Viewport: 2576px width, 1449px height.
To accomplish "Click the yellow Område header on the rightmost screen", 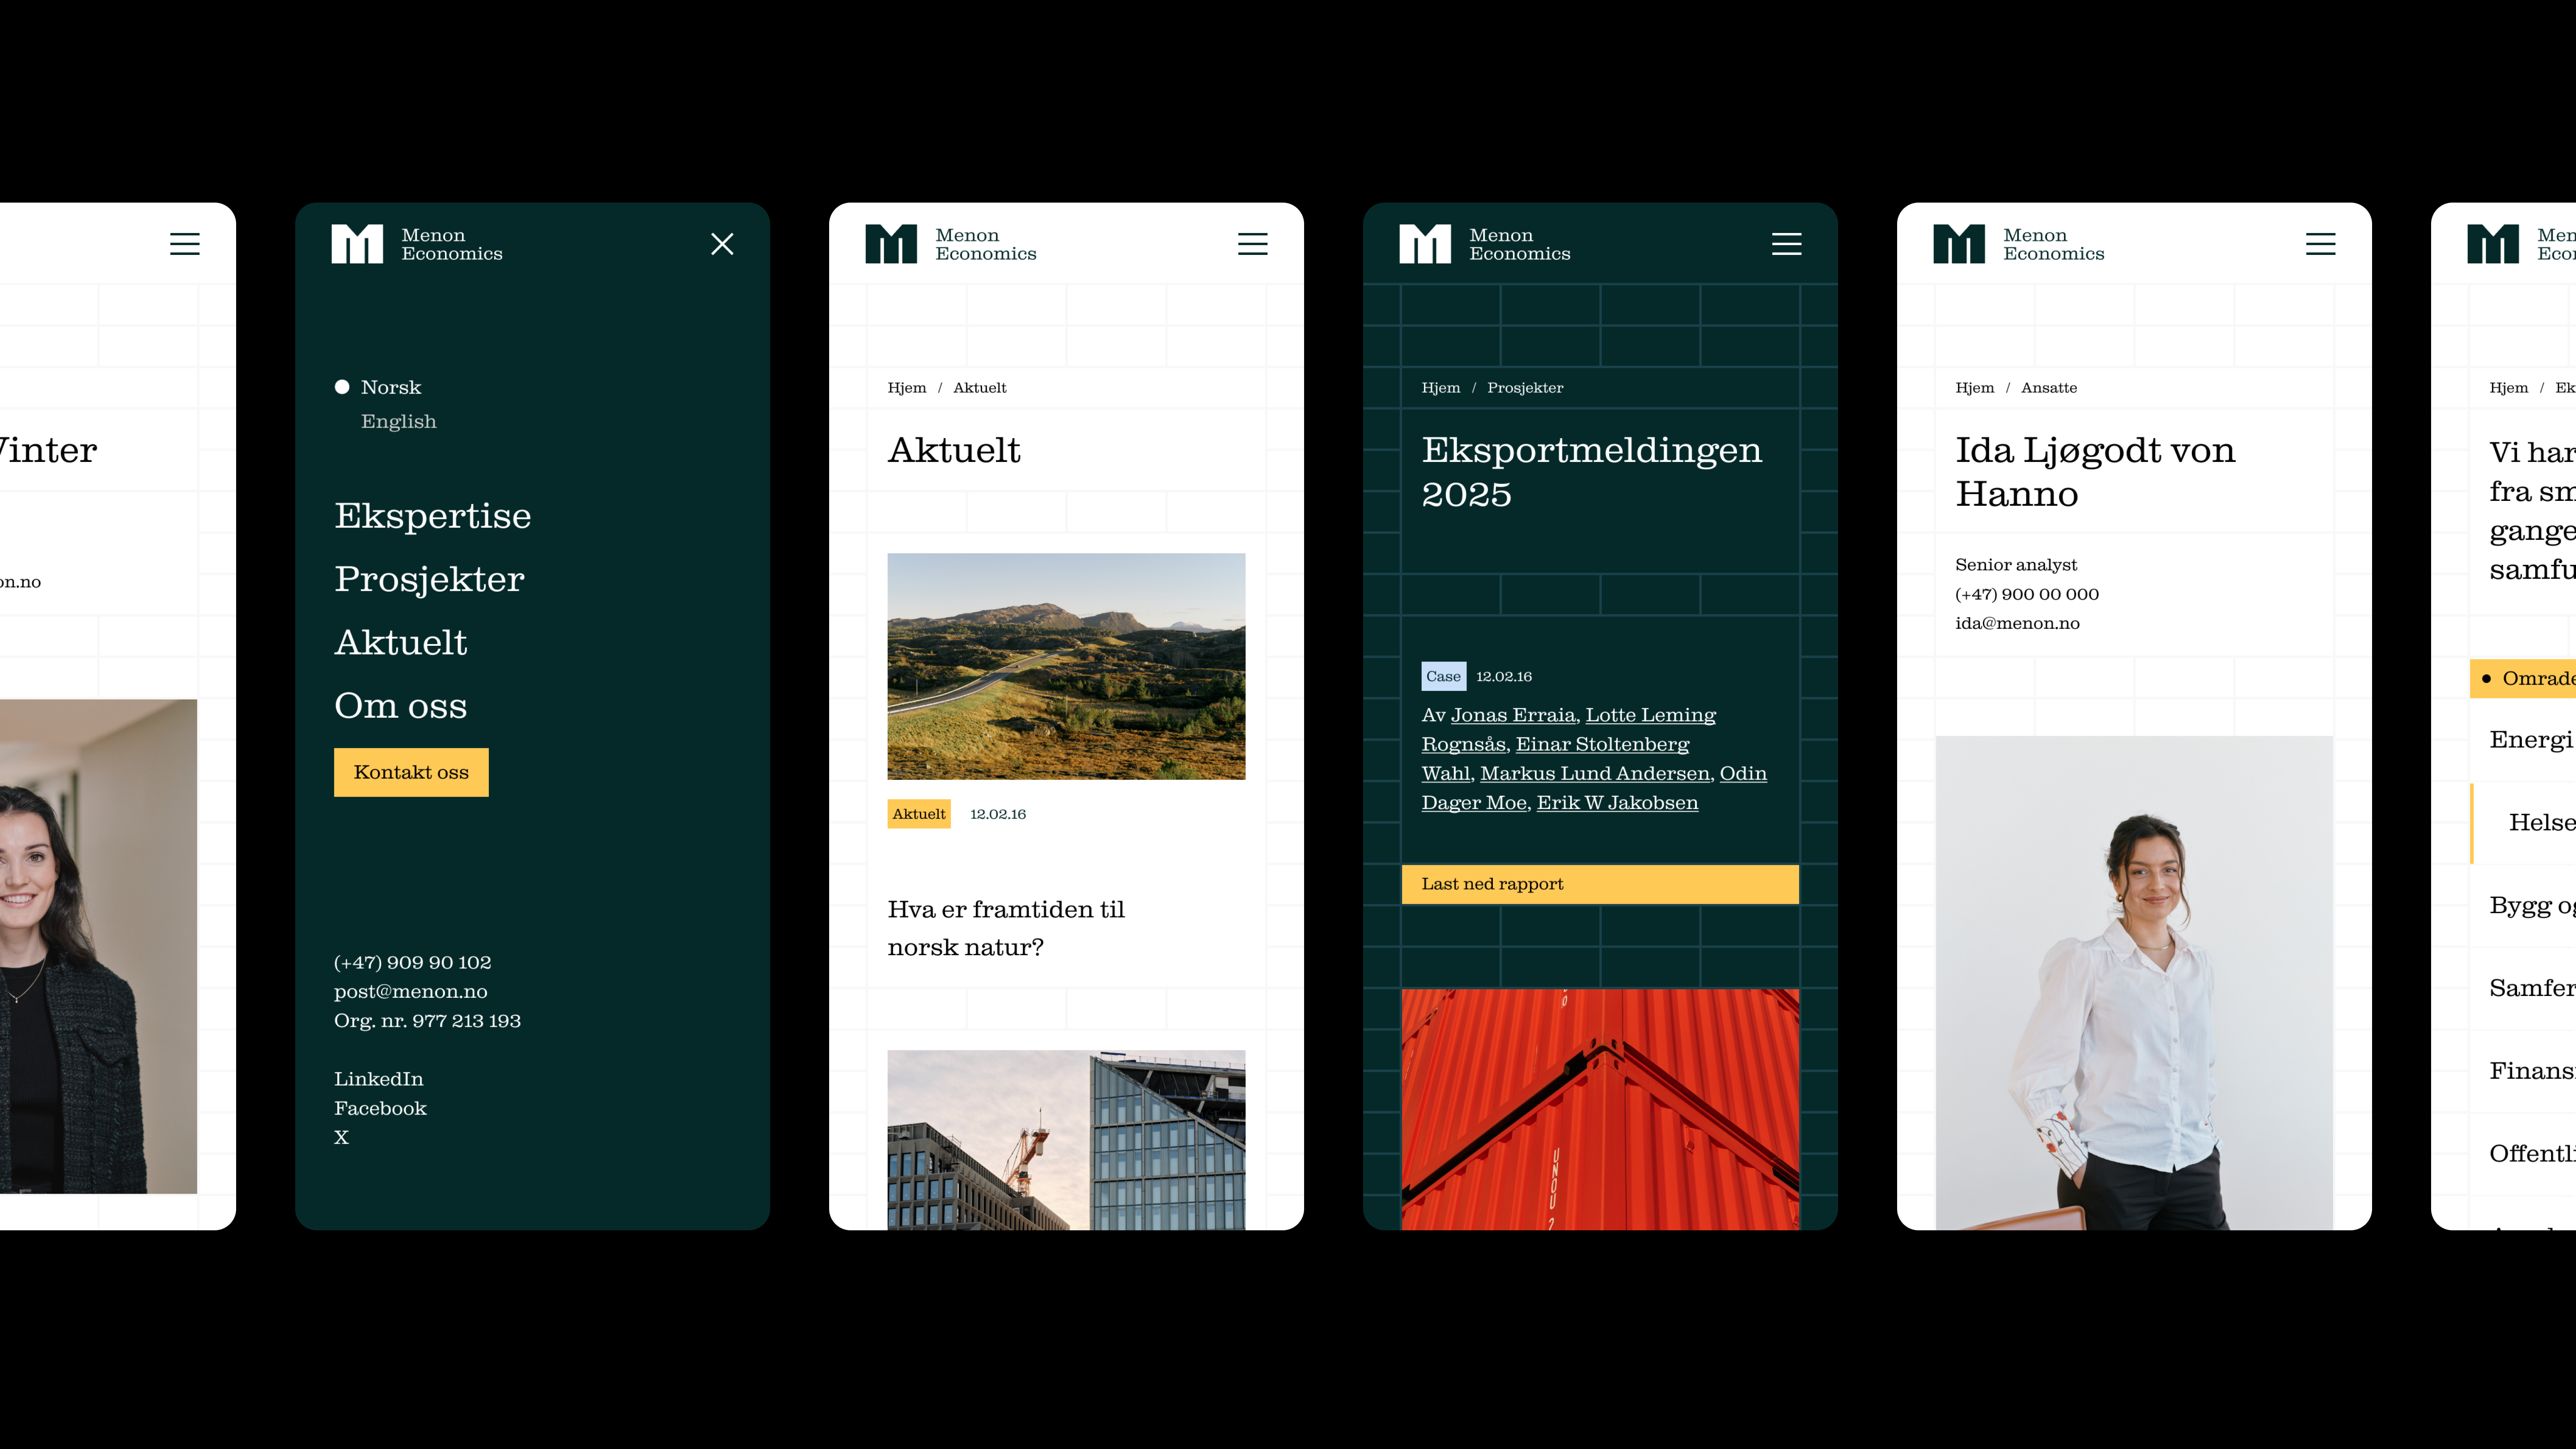I will point(2522,678).
